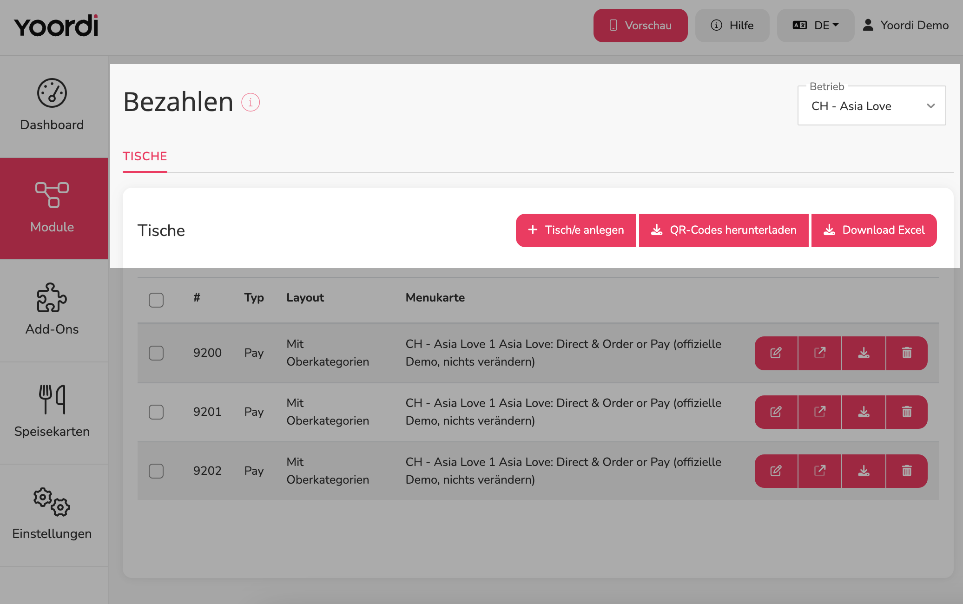Image resolution: width=963 pixels, height=604 pixels.
Task: Download QR code for table 9202
Action: click(x=864, y=471)
